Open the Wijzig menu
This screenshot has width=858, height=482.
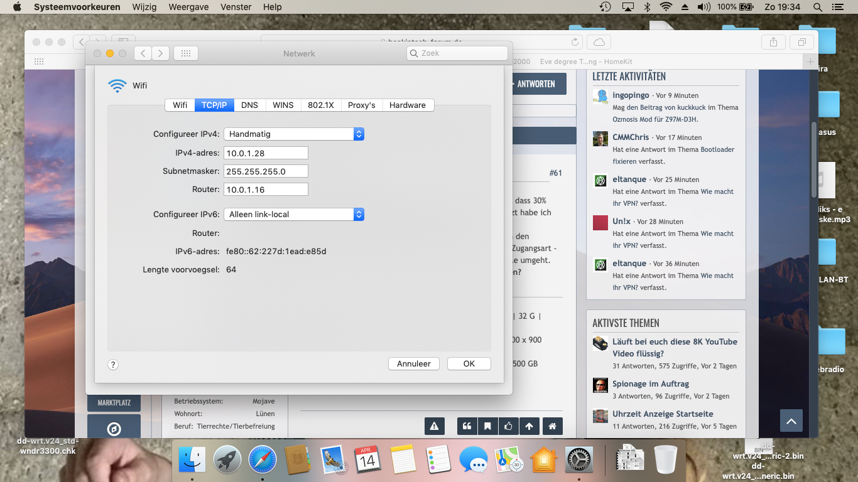pos(144,7)
